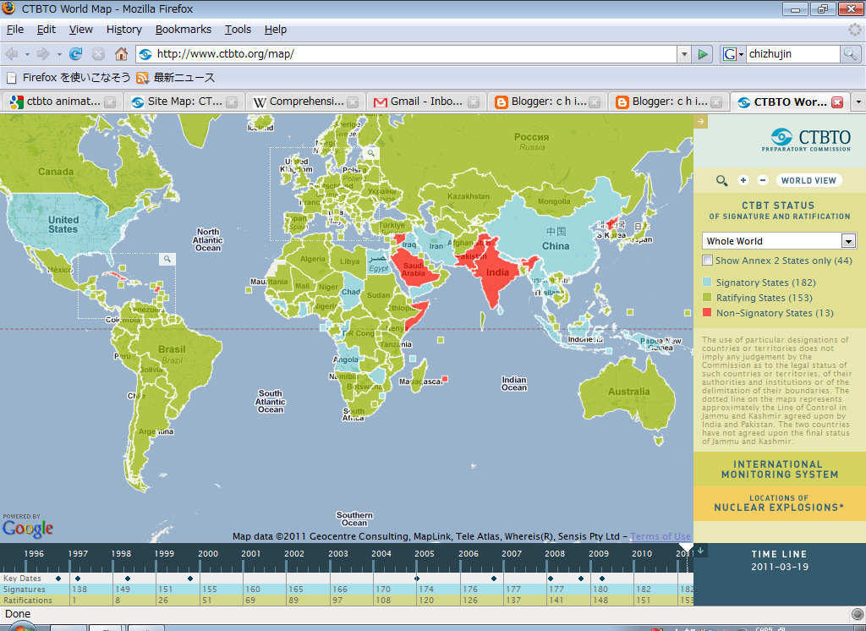
Task: Open International Monitoring System section
Action: pos(779,469)
